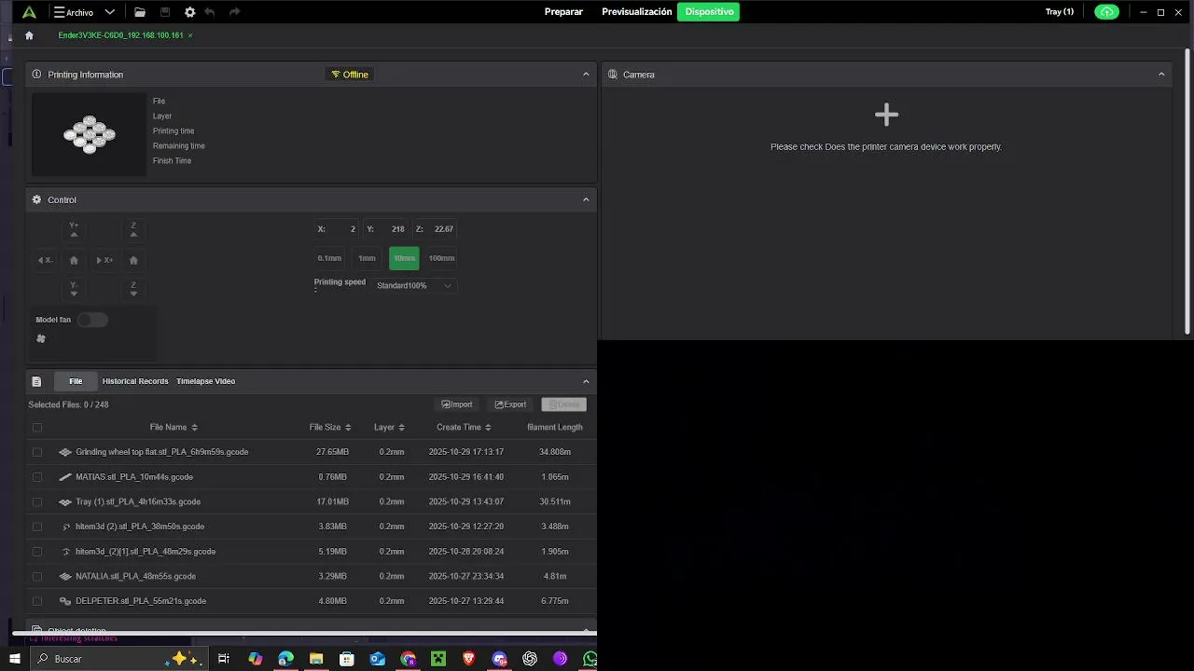Open the Printing speed Standard100% dropdown
1194x671 pixels.
click(x=414, y=285)
